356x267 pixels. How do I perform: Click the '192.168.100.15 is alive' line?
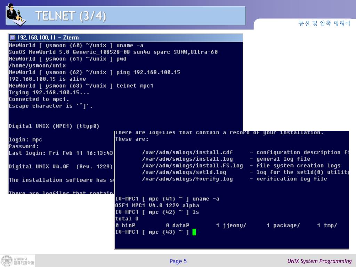point(47,79)
